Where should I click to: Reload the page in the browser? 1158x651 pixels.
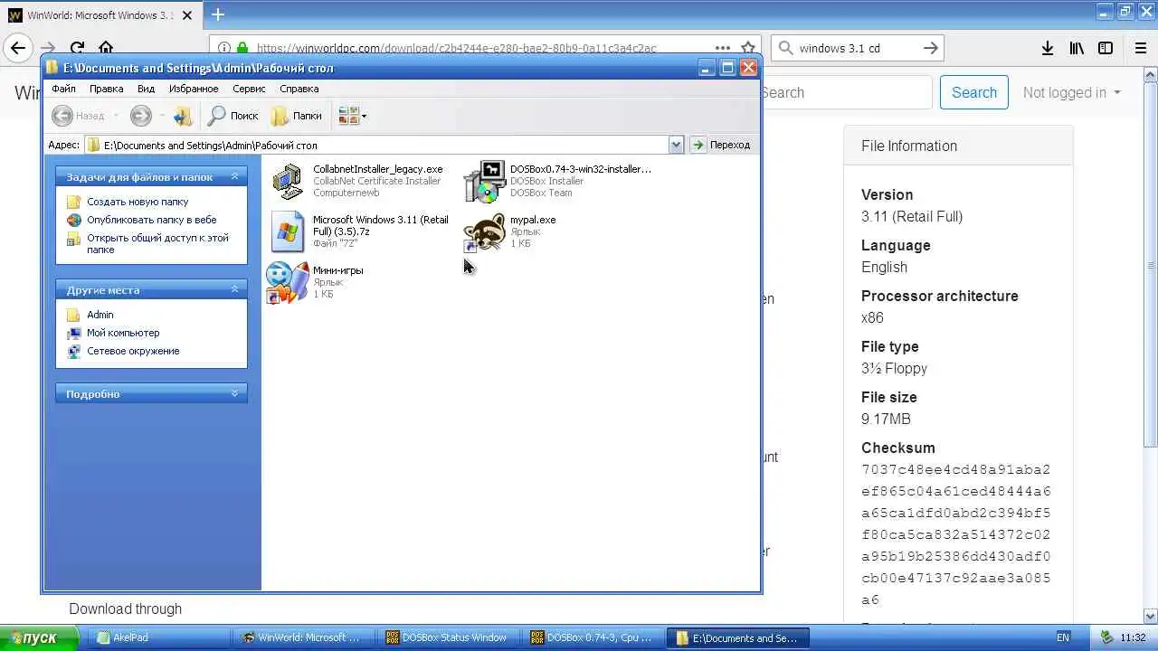click(x=77, y=48)
